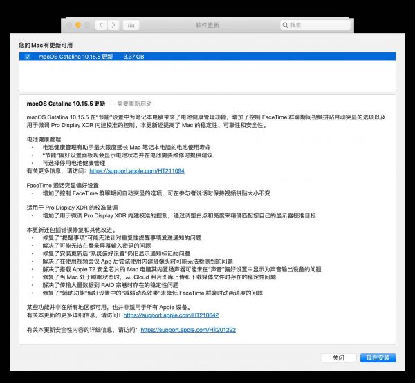This screenshot has height=383, width=415.
Task: Click the back arrow in Software Update toolbar
Action: click(101, 25)
